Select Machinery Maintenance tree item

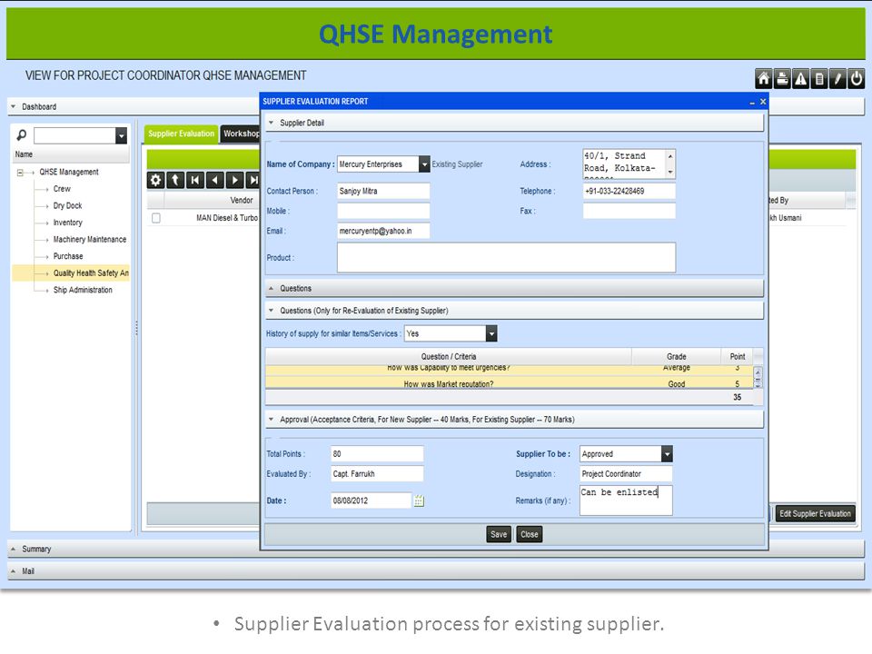point(90,240)
